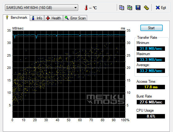The height and width of the screenshot is (132, 173).
Task: Copy results to clipboard icon
Action: 122,8
